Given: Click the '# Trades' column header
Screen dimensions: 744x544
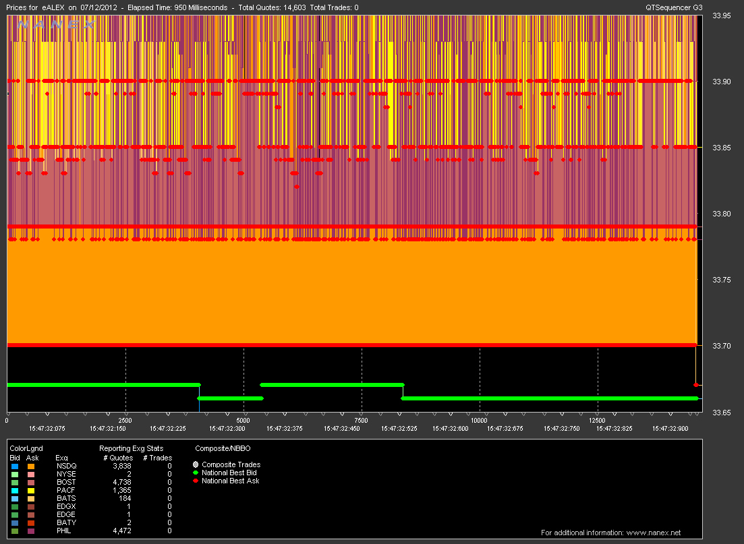Looking at the screenshot, I should click(x=158, y=458).
